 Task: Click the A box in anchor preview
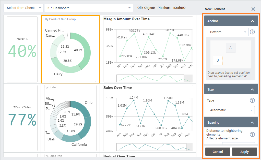coord(230,48)
